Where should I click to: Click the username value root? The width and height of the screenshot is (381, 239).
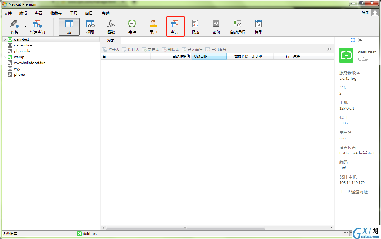click(x=343, y=138)
